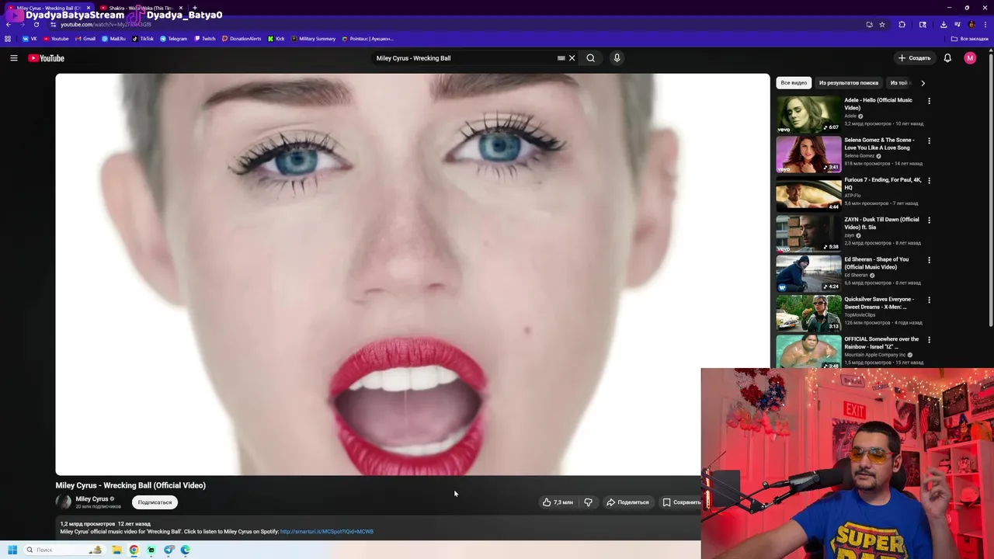This screenshot has width=994, height=559.
Task: Open more options for Selena Gomez video
Action: [929, 141]
